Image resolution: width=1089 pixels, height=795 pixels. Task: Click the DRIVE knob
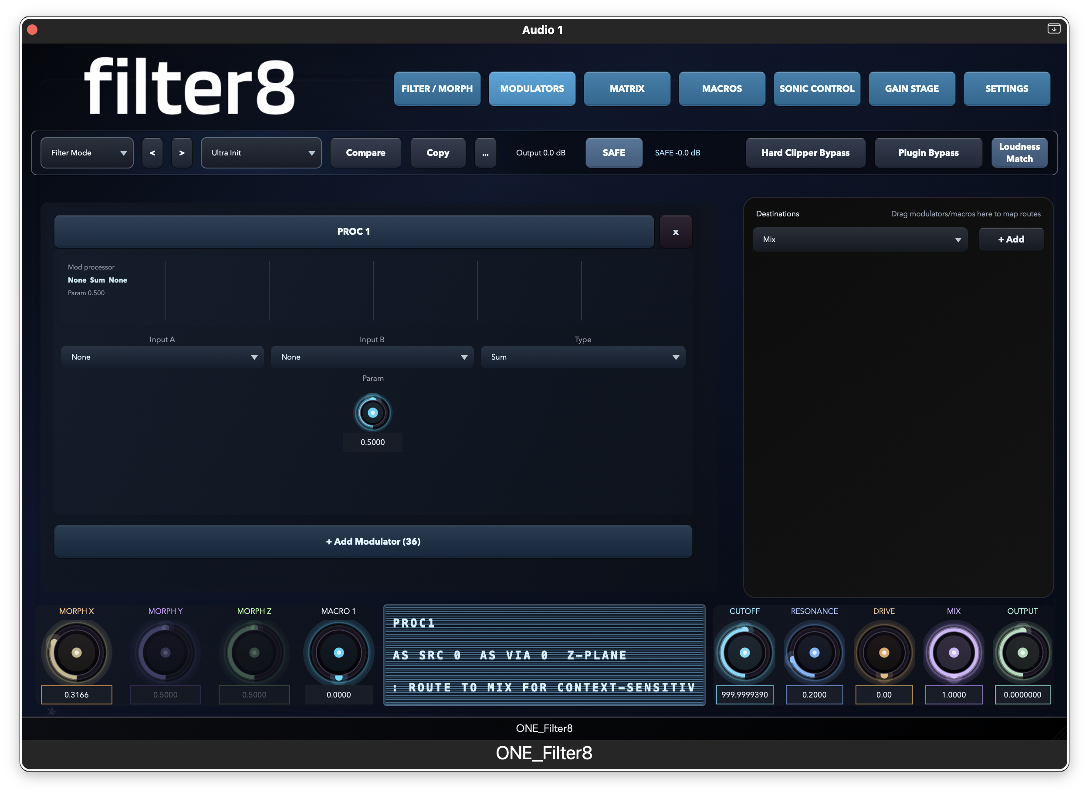883,652
